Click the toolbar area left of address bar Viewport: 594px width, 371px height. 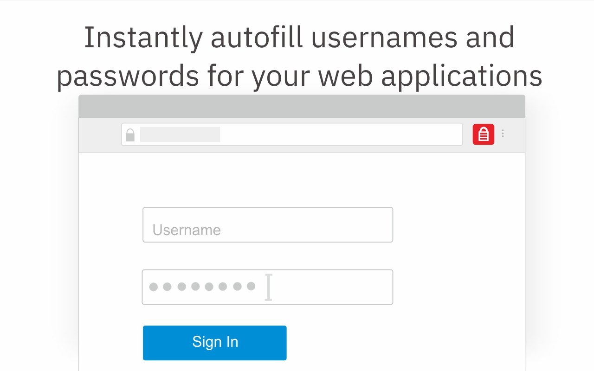click(100, 135)
